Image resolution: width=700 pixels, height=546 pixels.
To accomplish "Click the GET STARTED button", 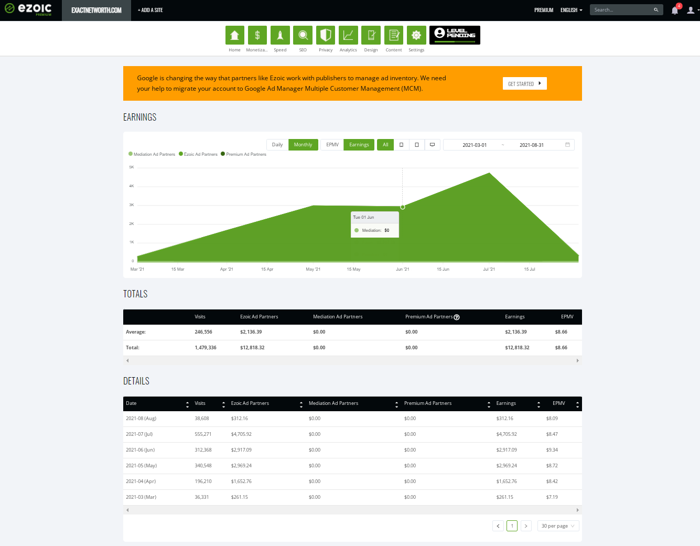I will point(525,83).
